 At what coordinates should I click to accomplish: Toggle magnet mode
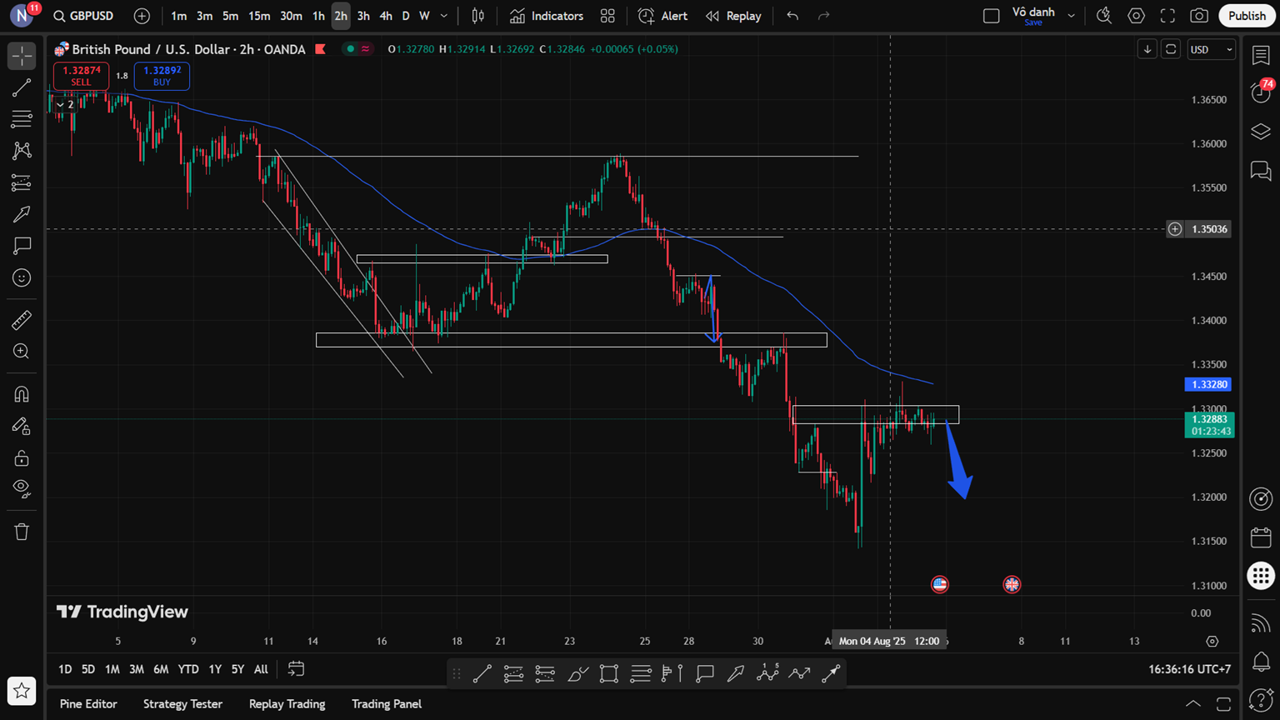22,394
